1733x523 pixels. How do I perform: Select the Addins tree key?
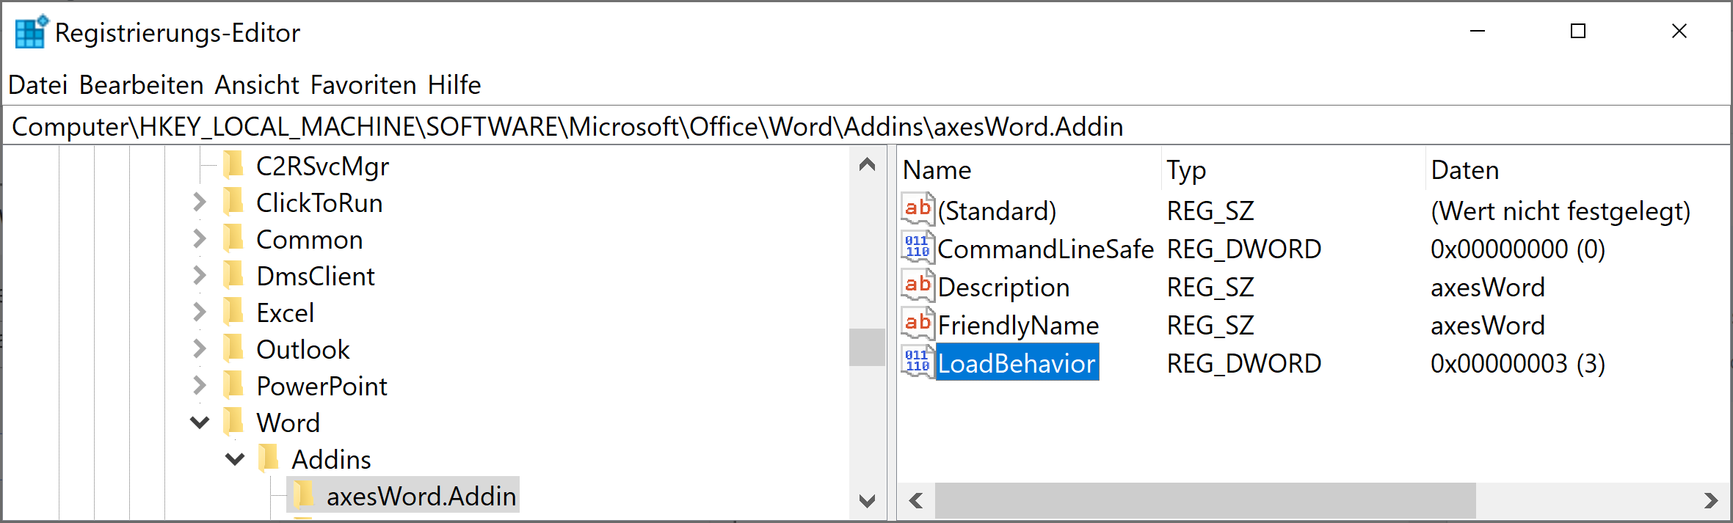pyautogui.click(x=331, y=460)
